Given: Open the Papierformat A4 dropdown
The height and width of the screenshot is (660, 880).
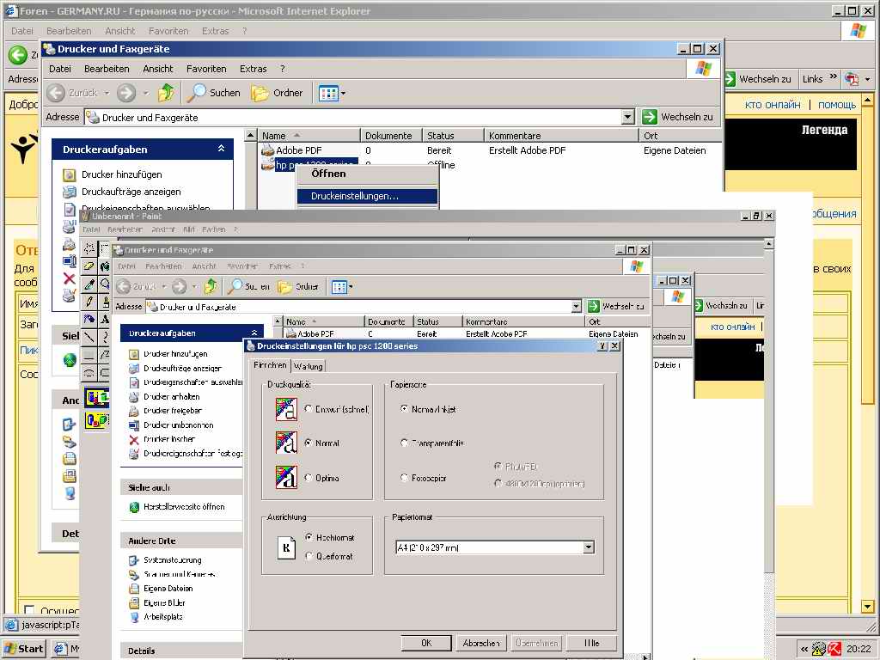Looking at the screenshot, I should point(588,547).
